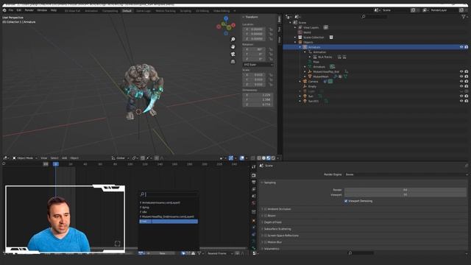Open the File menu

tap(11, 10)
